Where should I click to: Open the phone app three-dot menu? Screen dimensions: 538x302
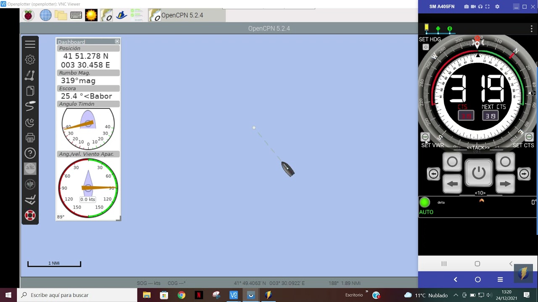pyautogui.click(x=531, y=29)
